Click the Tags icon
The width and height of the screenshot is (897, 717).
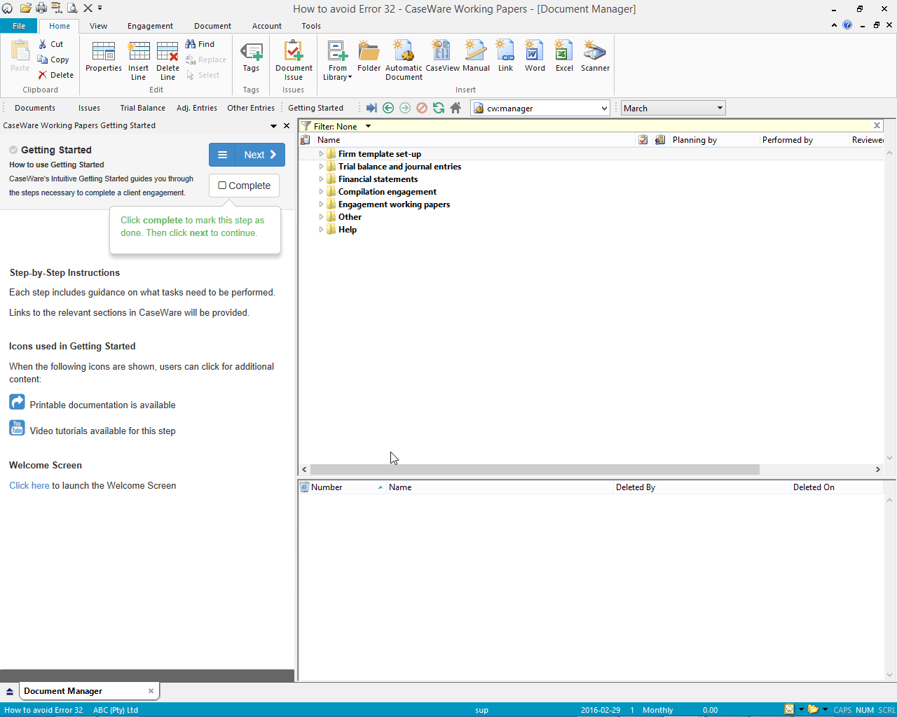tap(251, 56)
